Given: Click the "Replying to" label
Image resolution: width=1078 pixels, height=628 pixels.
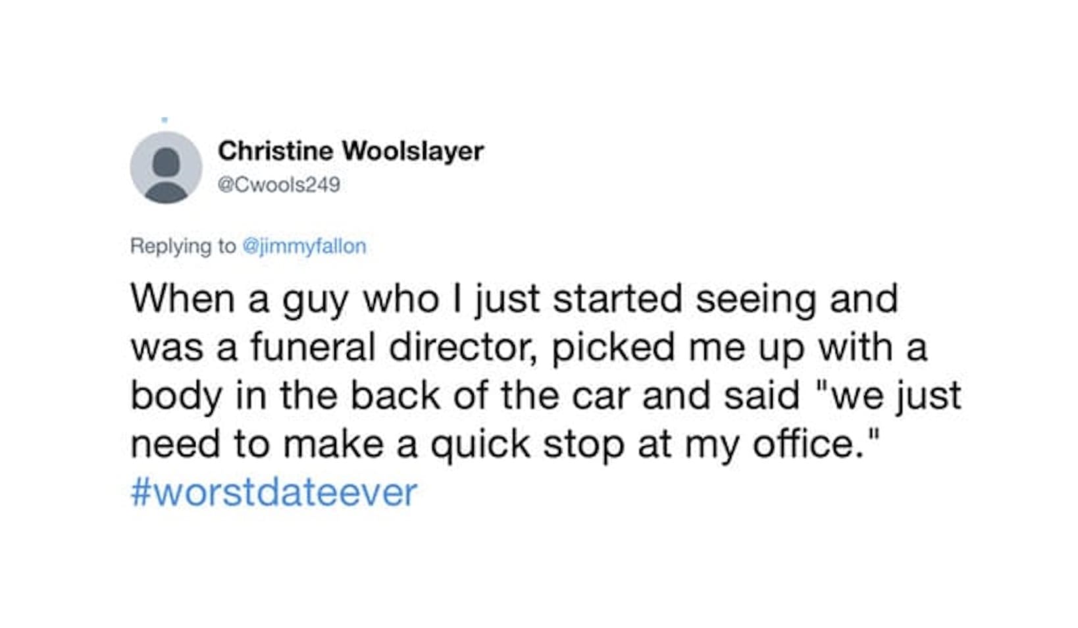Looking at the screenshot, I should pos(182,246).
